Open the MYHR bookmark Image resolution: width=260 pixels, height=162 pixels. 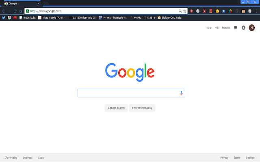135,17
